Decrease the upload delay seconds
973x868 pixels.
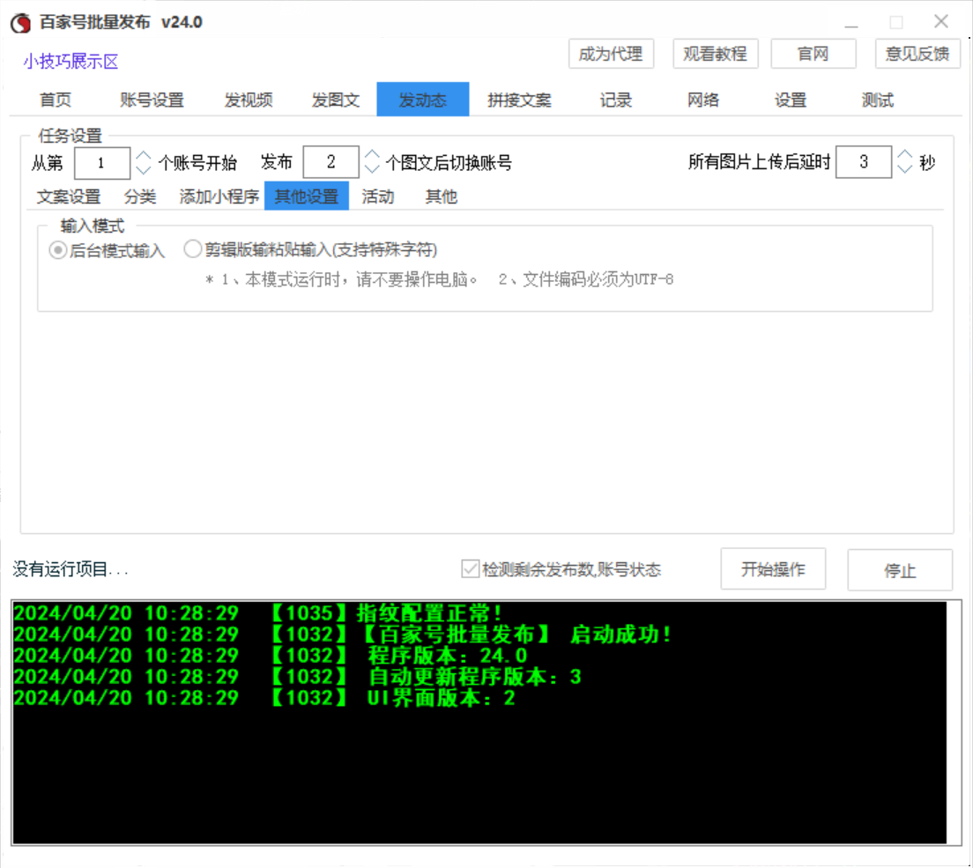tap(905, 168)
